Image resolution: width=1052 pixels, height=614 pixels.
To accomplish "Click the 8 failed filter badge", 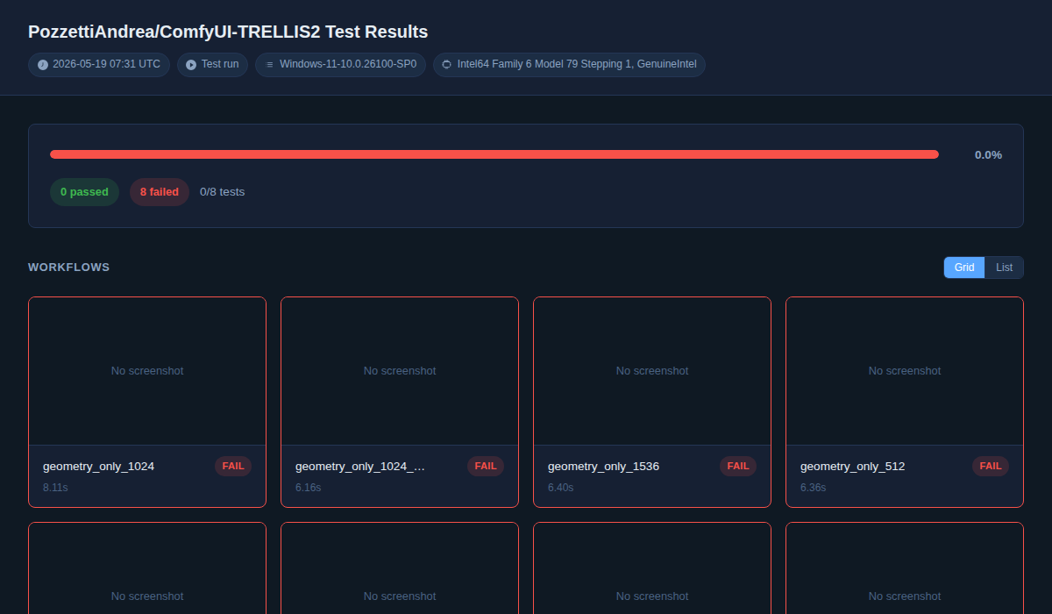I will [160, 192].
